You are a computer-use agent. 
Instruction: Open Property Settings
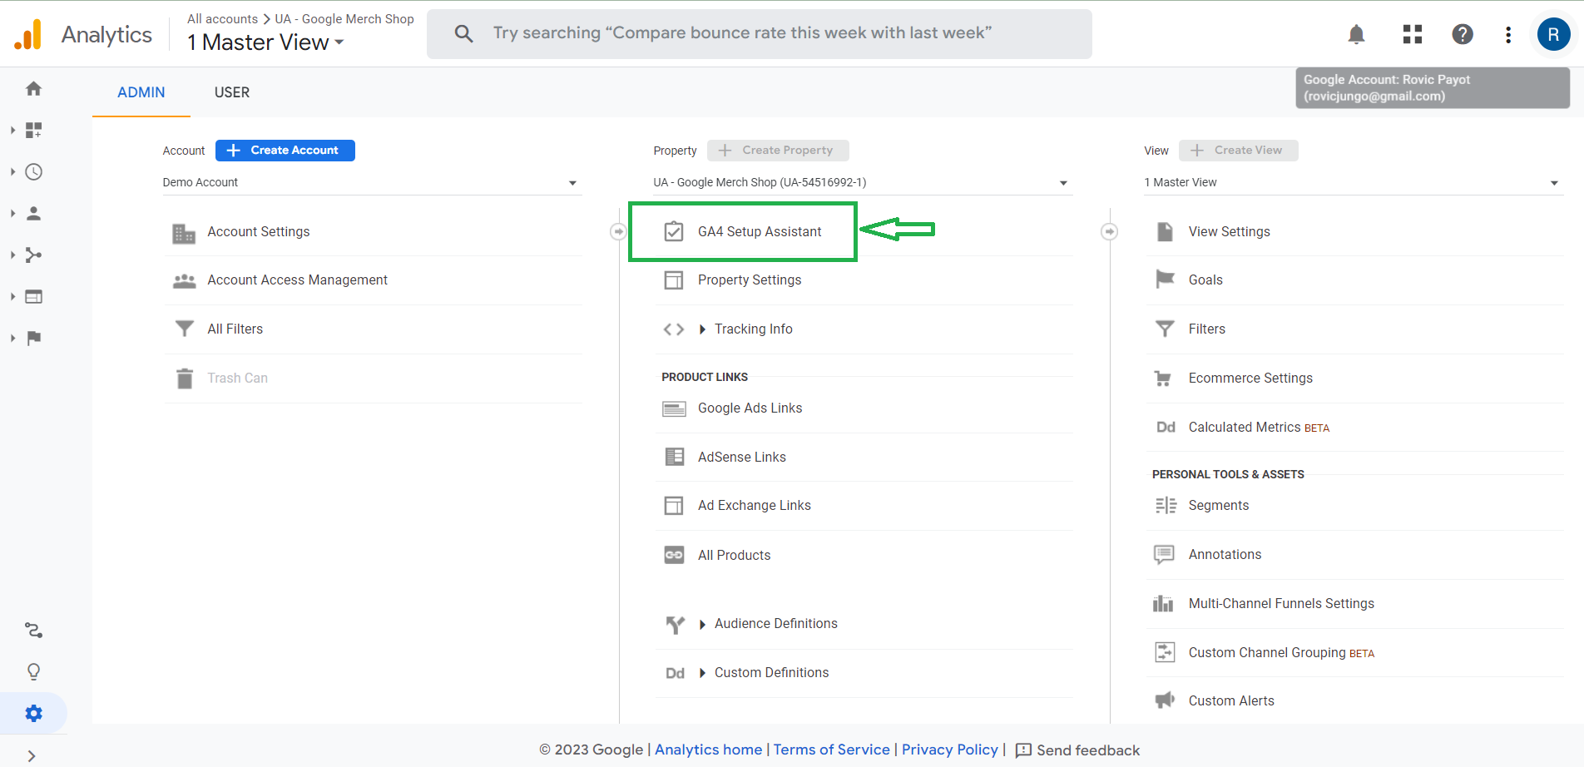click(x=749, y=280)
